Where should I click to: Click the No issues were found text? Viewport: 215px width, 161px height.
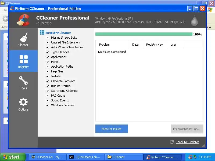pyautogui.click(x=112, y=52)
